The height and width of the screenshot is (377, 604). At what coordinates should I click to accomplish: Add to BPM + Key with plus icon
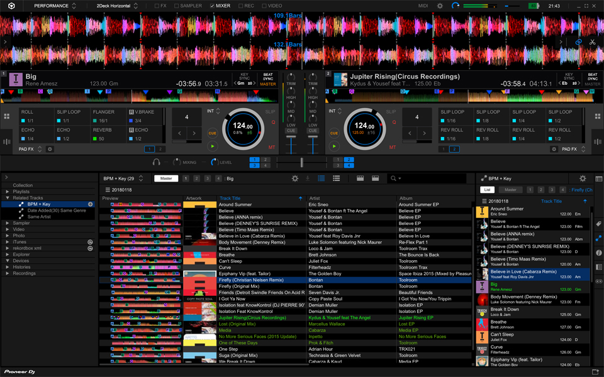(x=90, y=204)
